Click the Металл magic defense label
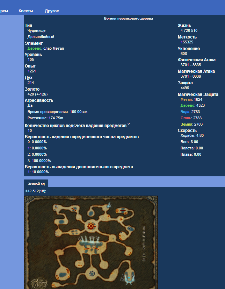Image resolution: width=225 pixels, height=289 pixels. (186, 99)
